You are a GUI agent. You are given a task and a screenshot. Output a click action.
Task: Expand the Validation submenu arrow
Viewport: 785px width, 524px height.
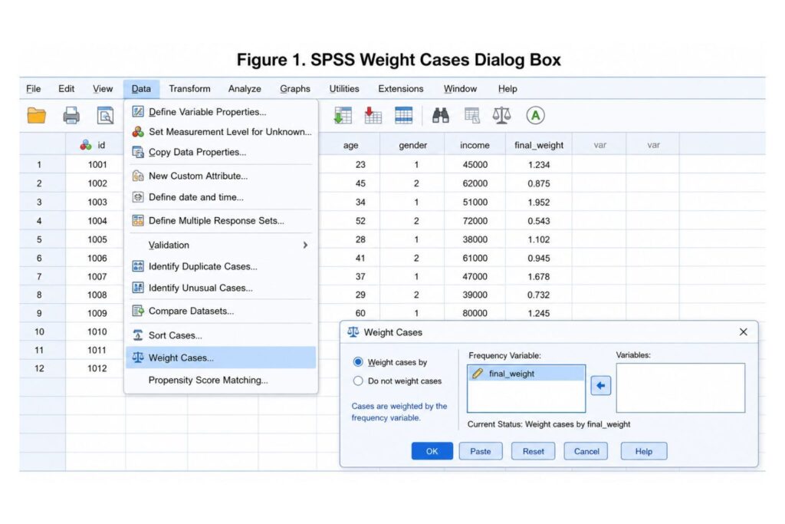tap(305, 245)
